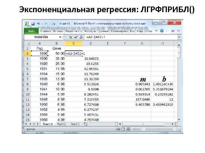Open the Данные ribbon tab
This screenshot has height=153, width=205.
(104, 31)
